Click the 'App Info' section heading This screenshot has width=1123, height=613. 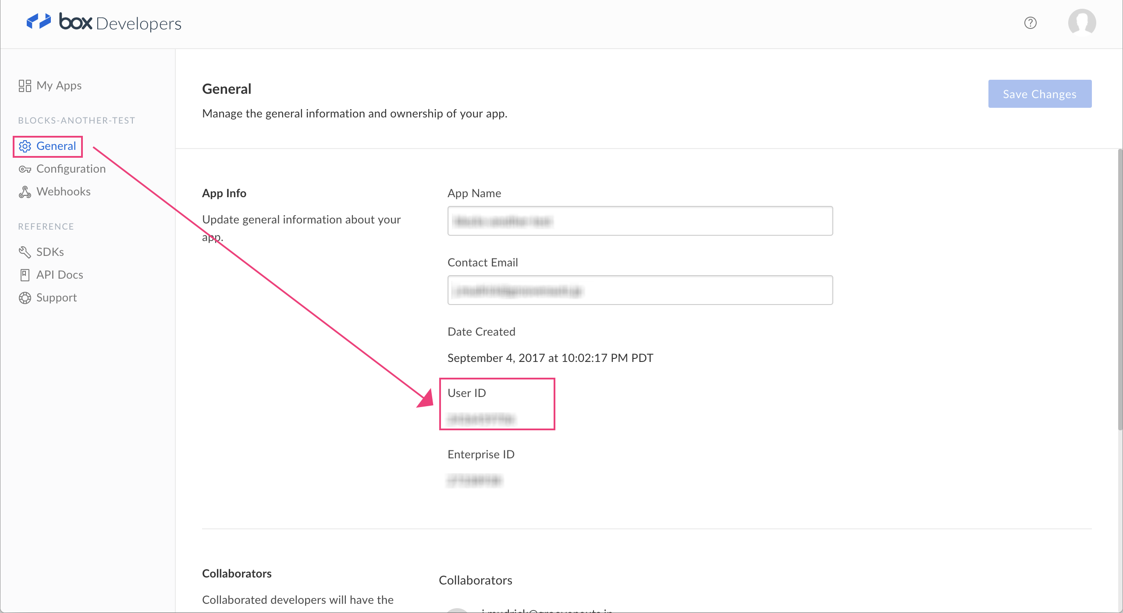click(x=224, y=193)
